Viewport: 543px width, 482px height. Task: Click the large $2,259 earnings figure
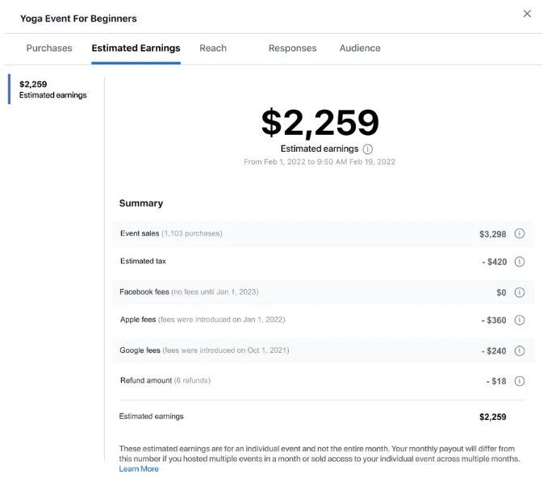pyautogui.click(x=320, y=122)
